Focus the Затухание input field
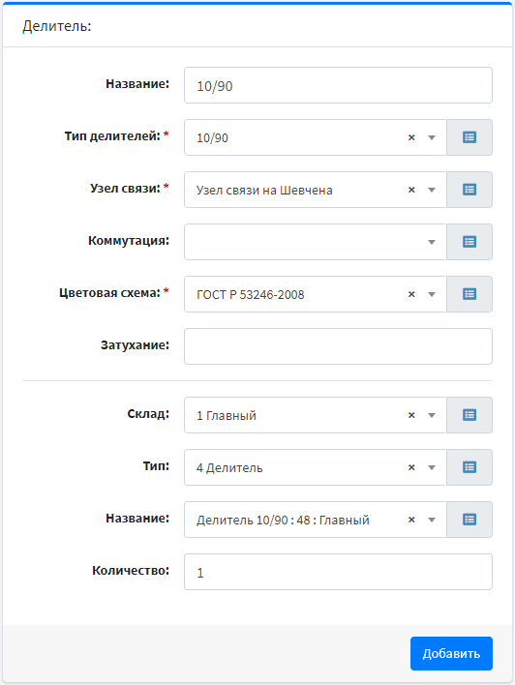Screen dimensions: 515x685 (338, 346)
